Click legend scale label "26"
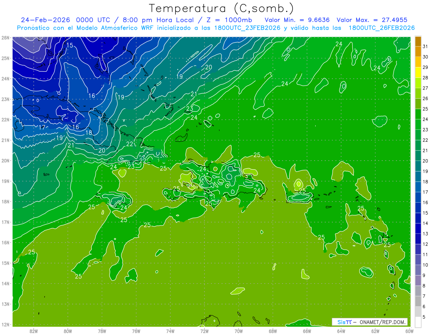435x336 pixels. [426, 99]
